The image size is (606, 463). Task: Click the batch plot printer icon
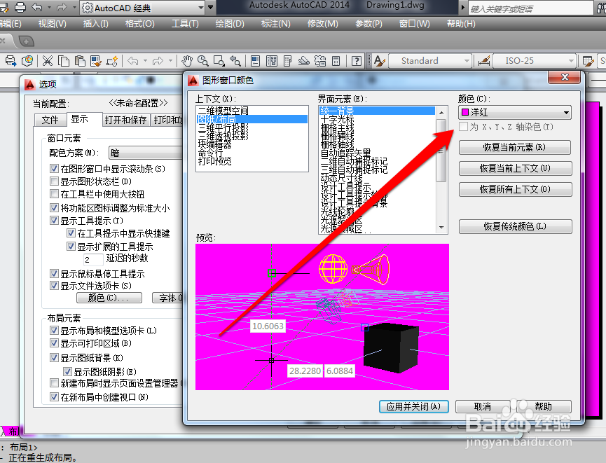(11, 61)
